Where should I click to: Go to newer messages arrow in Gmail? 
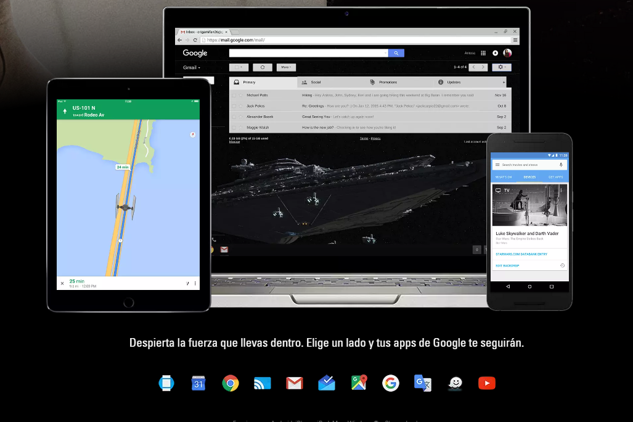473,67
